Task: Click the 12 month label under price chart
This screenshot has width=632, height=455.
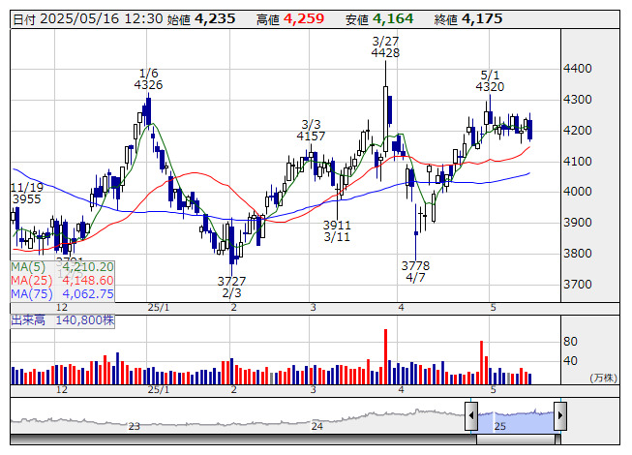Action: (x=62, y=308)
